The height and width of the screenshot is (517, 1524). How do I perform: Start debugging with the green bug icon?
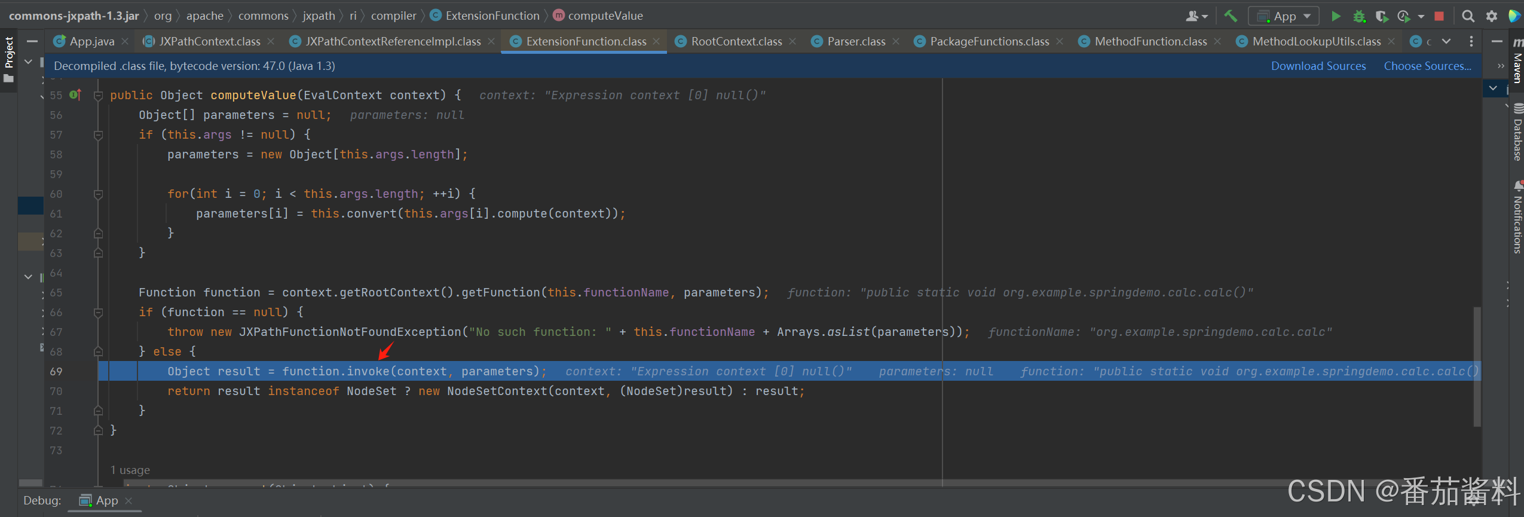[x=1359, y=16]
